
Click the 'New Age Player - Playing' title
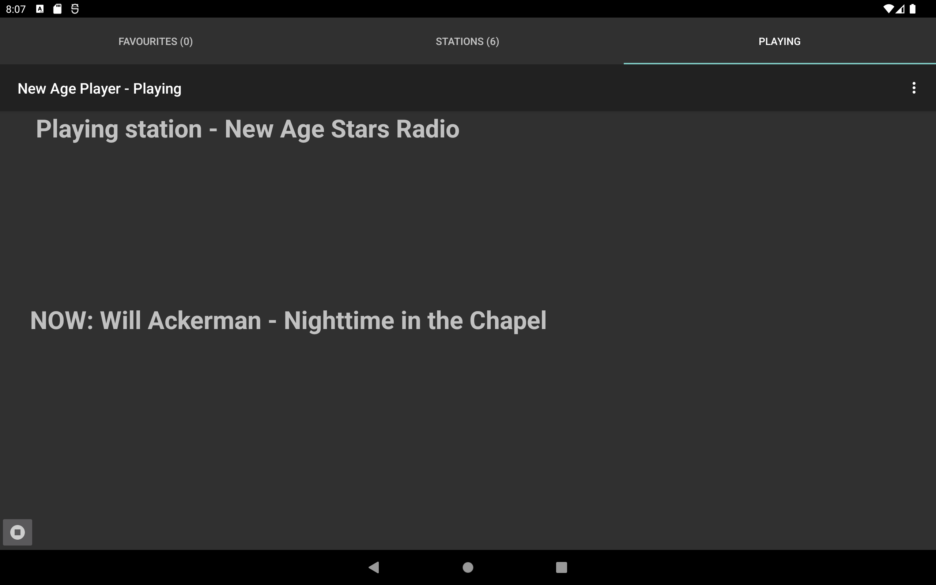click(99, 88)
